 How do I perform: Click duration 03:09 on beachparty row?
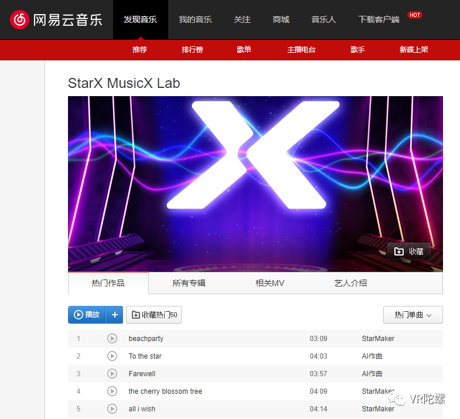[318, 339]
